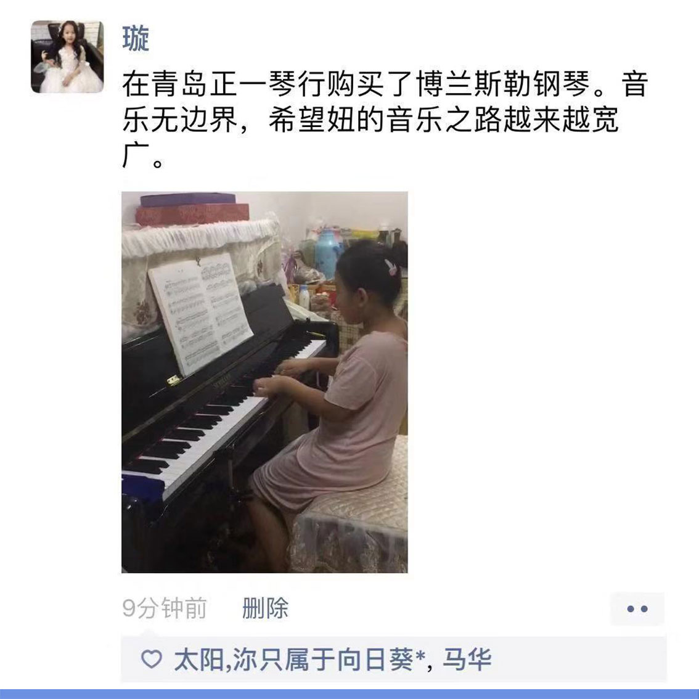The width and height of the screenshot is (699, 699).
Task: Open the piano practice photo
Action: coord(264,382)
